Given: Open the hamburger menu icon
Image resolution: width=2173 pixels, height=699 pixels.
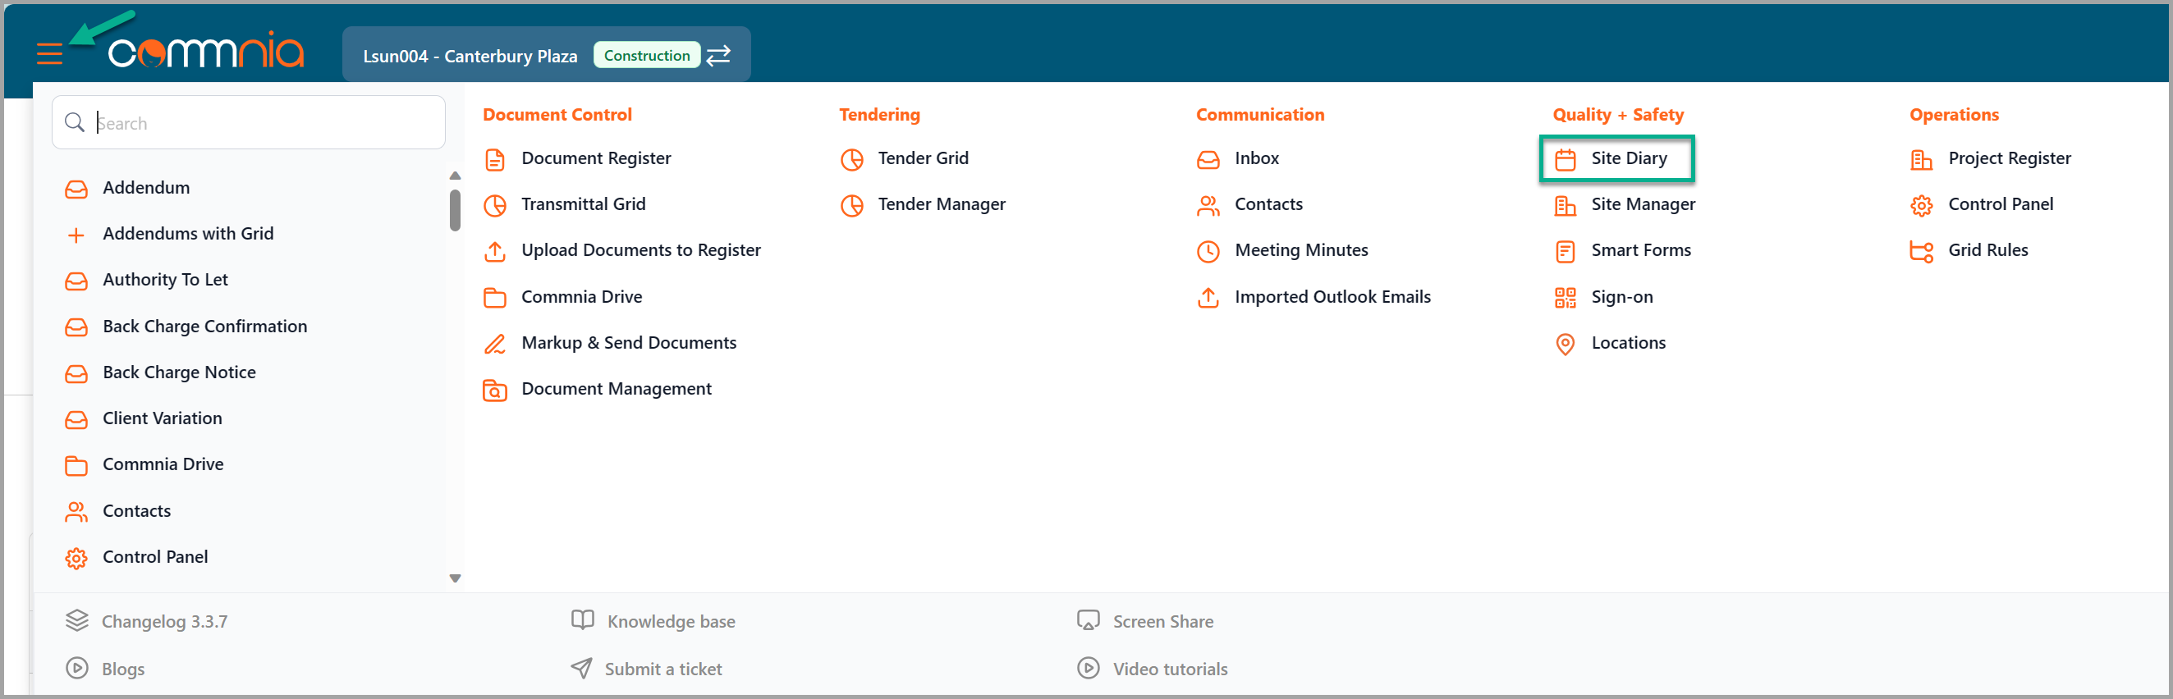Looking at the screenshot, I should 50,55.
